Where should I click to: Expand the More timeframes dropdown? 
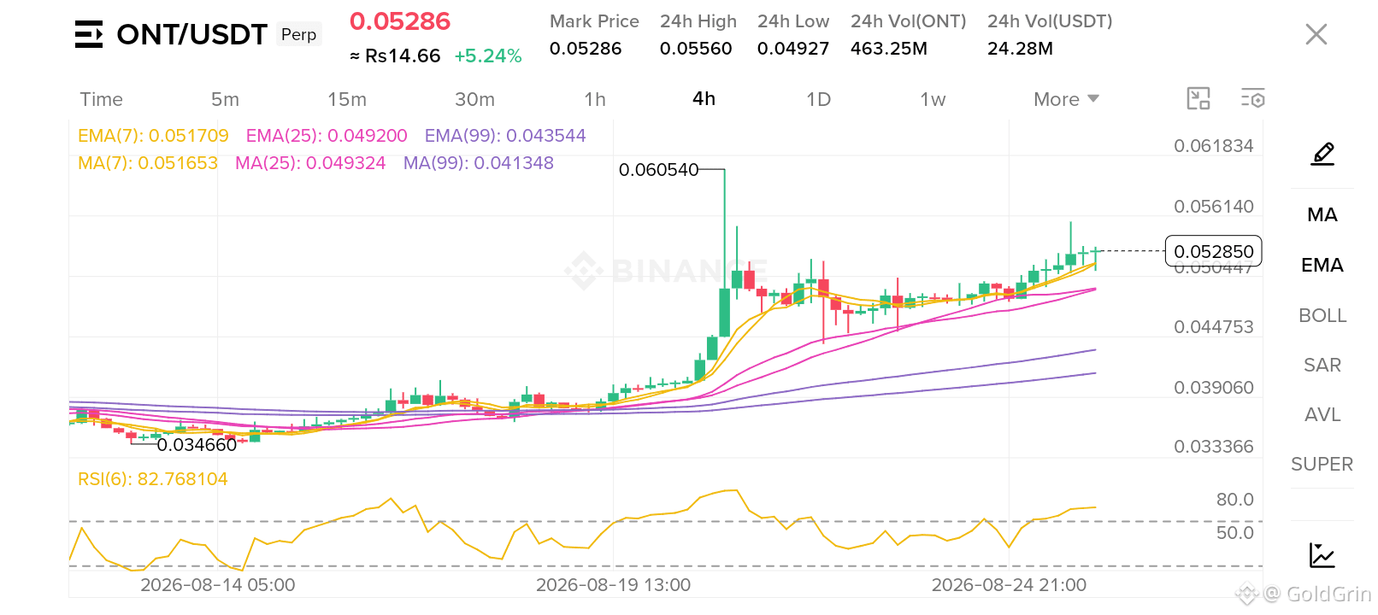[1066, 99]
